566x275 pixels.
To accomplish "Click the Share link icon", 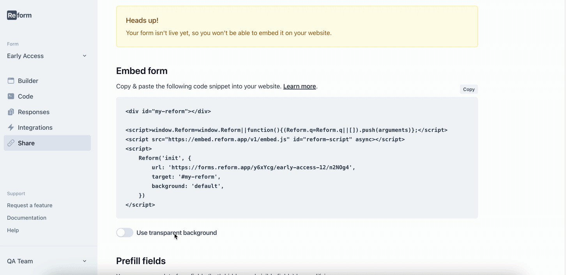I will (11, 143).
